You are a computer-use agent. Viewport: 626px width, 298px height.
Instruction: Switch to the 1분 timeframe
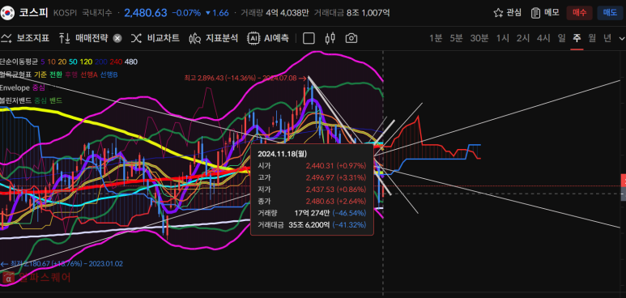tap(436, 38)
